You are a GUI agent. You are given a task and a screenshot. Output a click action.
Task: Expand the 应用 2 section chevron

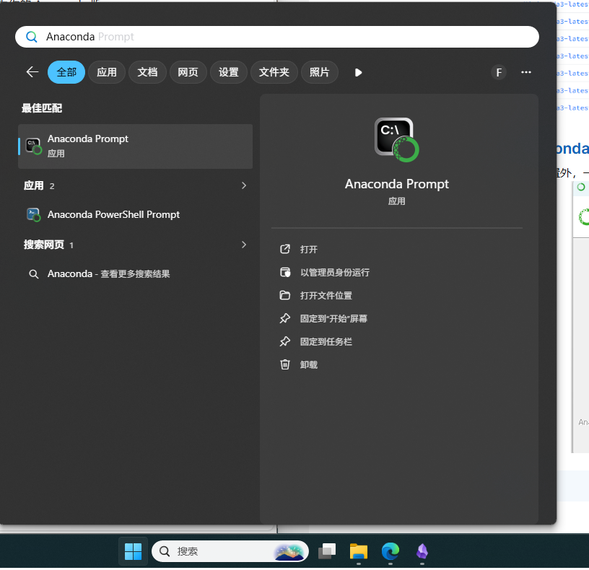[x=244, y=185]
